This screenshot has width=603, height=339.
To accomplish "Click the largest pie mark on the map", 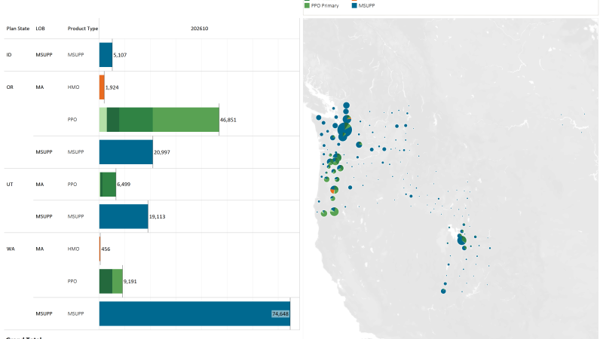I will pos(344,130).
